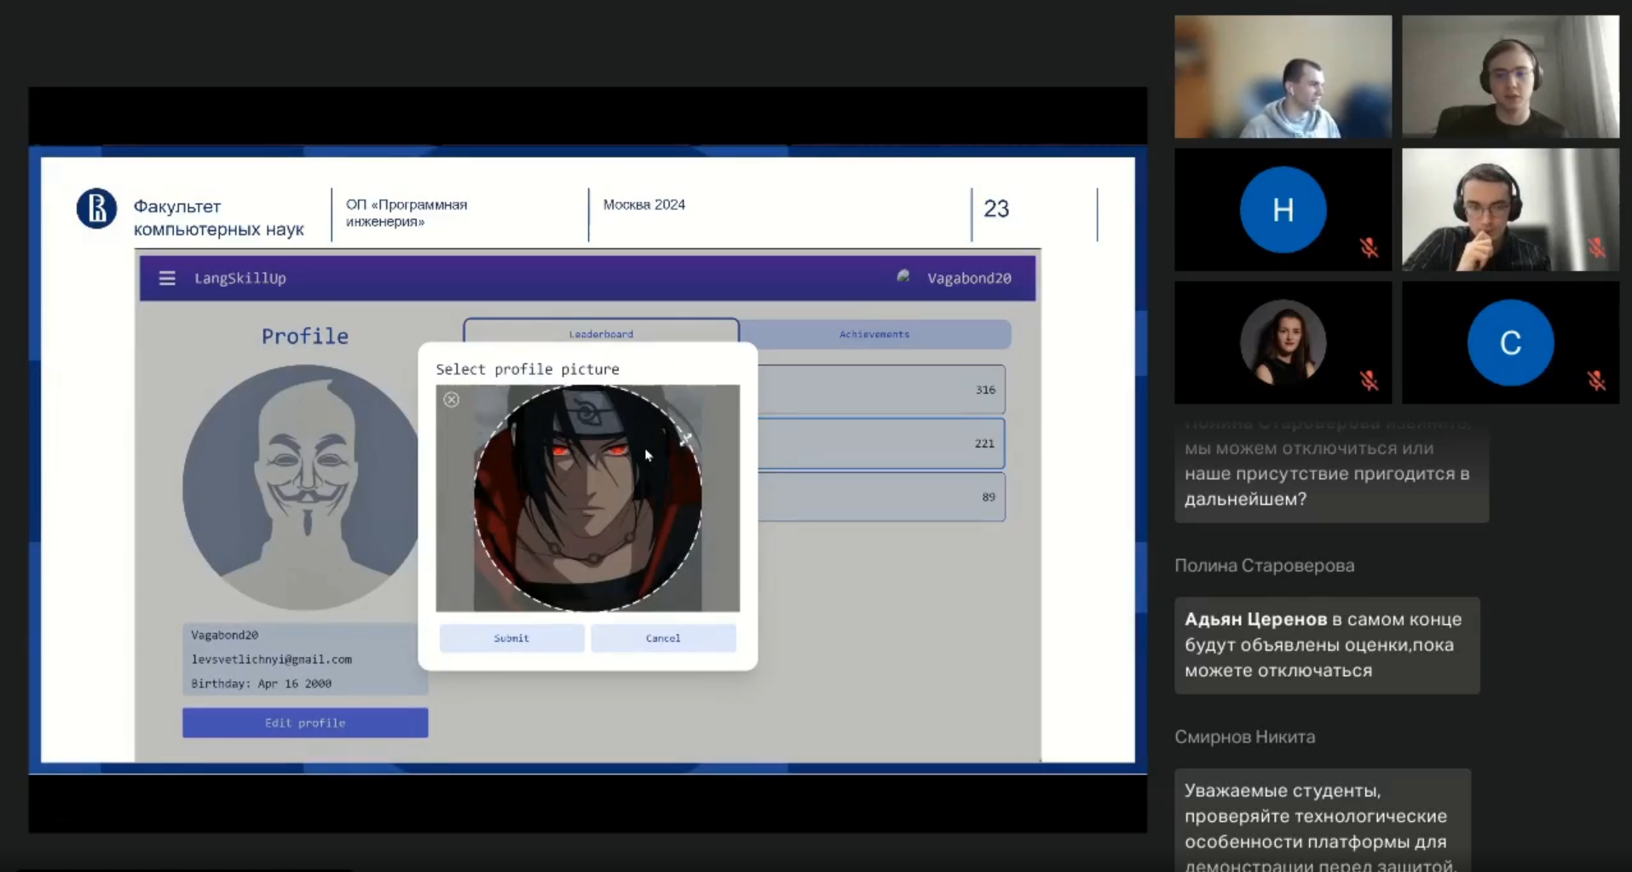Screen dimensions: 1632x872
Task: Click chat message starting Уважаемые студенты
Action: (1323, 821)
